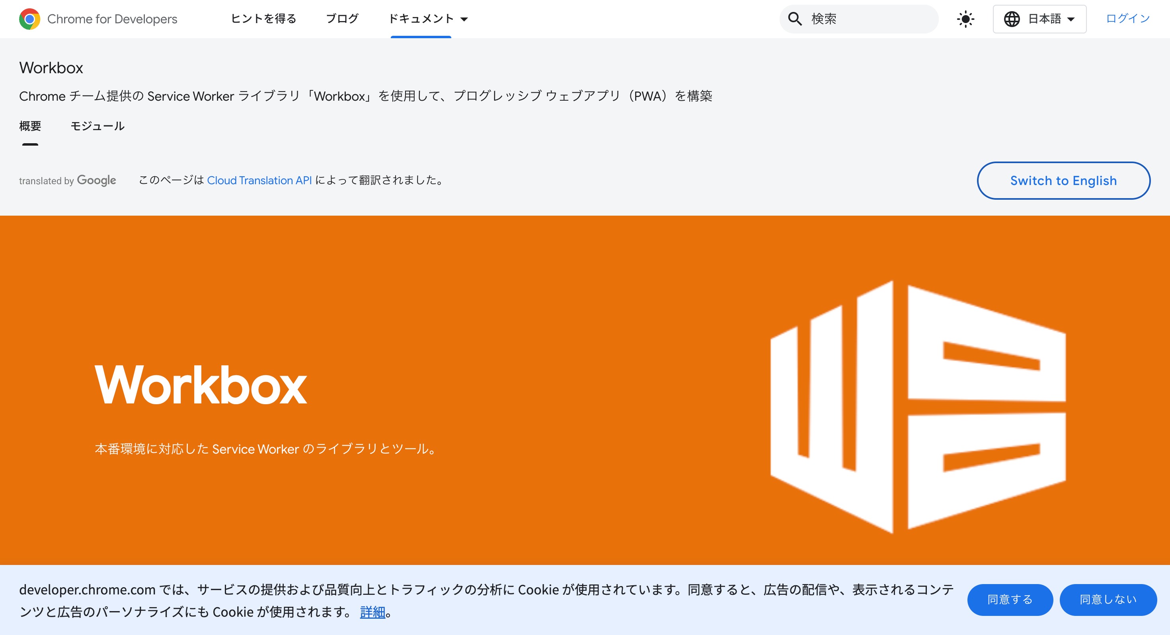Decline cookies with 同意しない button

click(x=1108, y=600)
